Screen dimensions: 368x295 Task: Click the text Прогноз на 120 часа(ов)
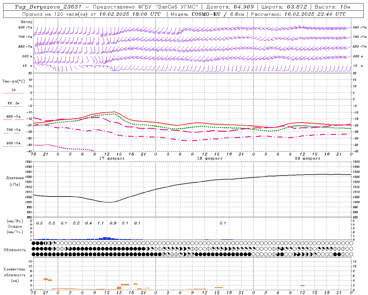point(55,14)
